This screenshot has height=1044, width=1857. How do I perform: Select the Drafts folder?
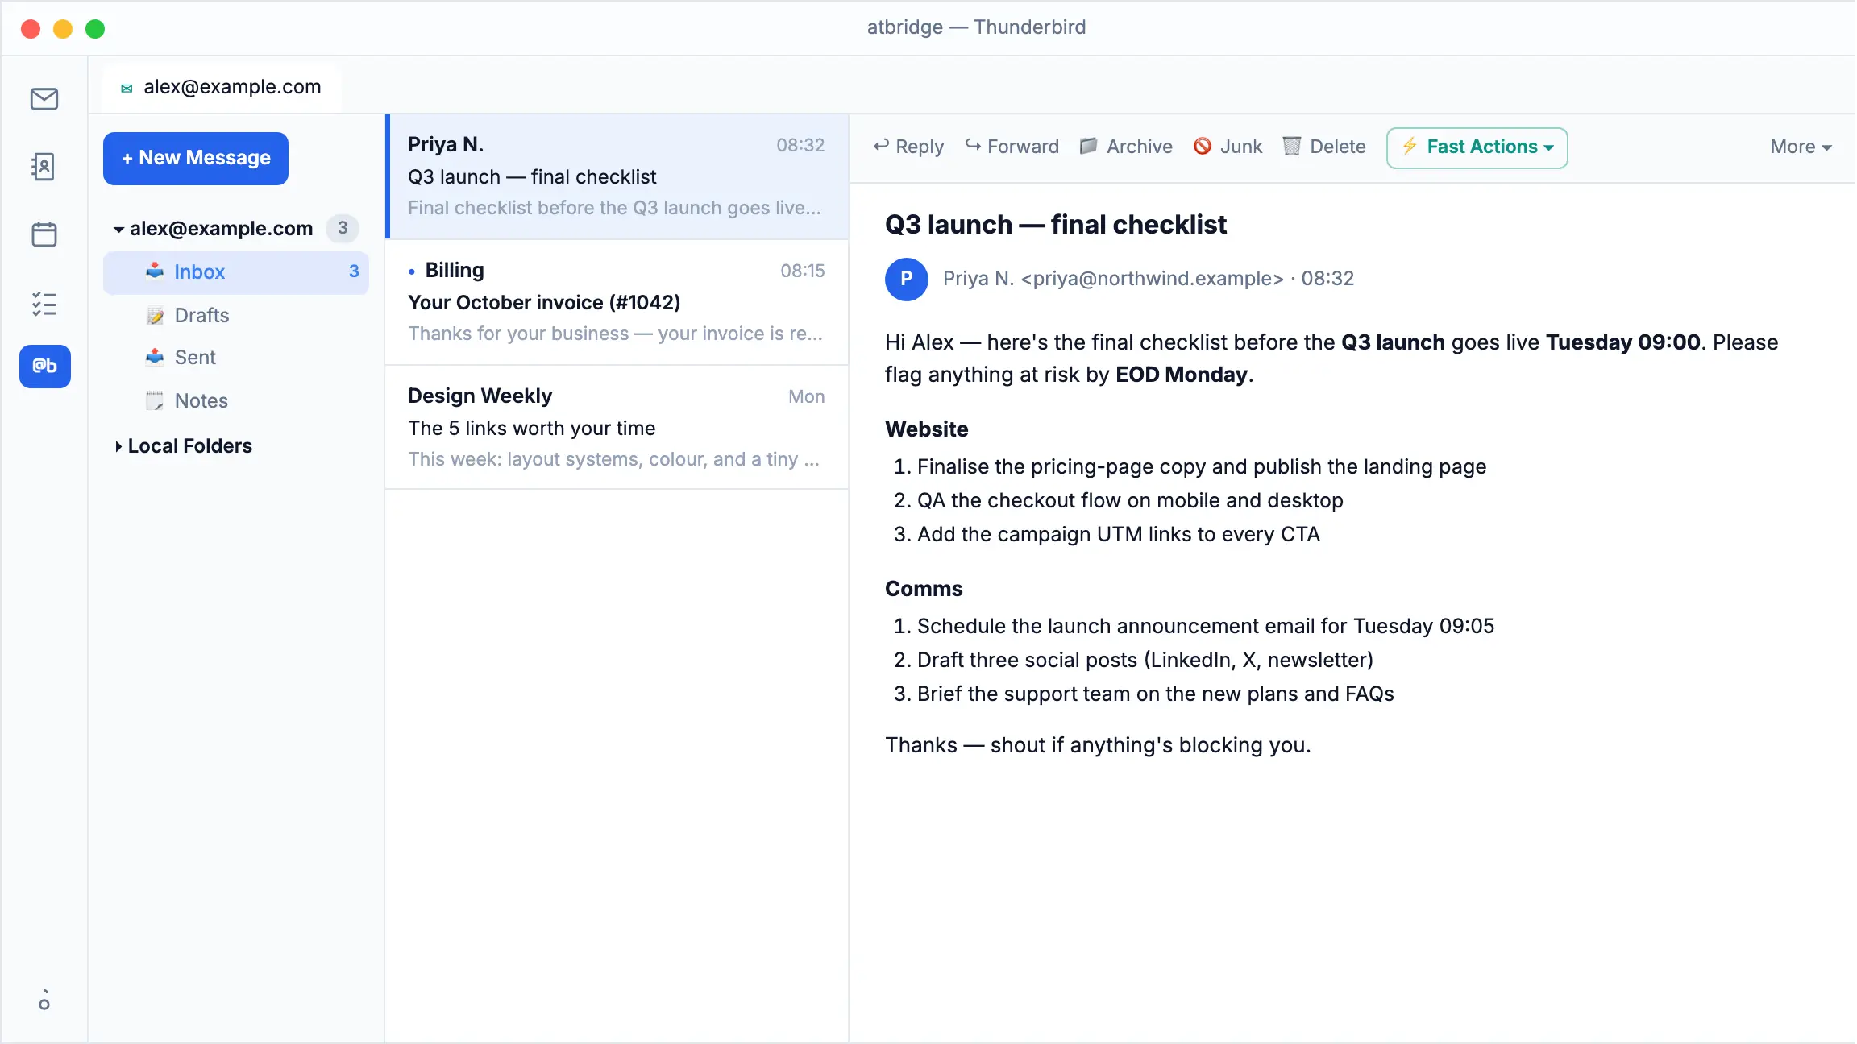tap(236, 315)
